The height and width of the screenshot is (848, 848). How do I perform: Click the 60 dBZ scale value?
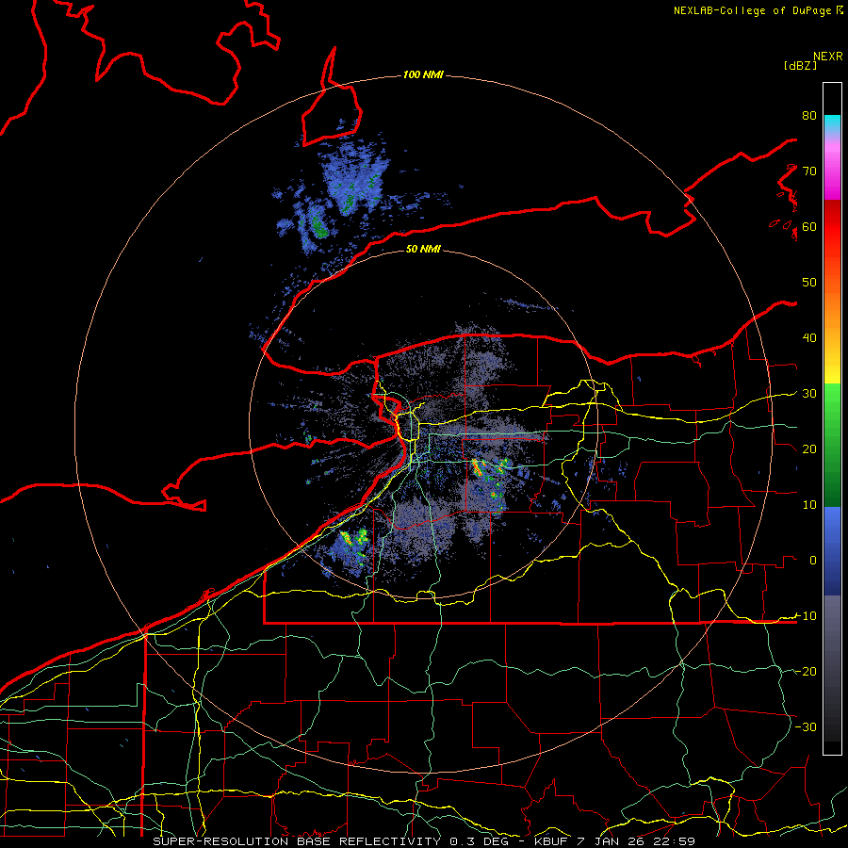point(809,226)
